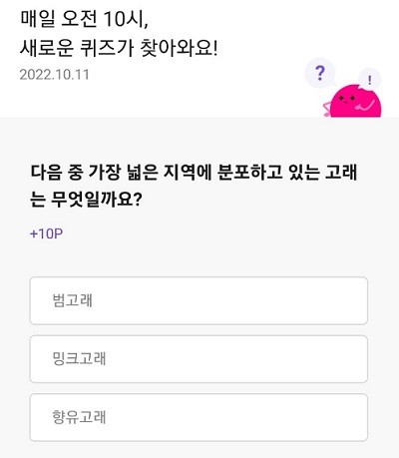Choose 밍크고래 as the quiz answer
Viewport: 399px width, 458px height.
click(x=199, y=359)
